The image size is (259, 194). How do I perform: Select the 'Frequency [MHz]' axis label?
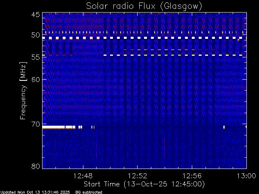[23, 91]
